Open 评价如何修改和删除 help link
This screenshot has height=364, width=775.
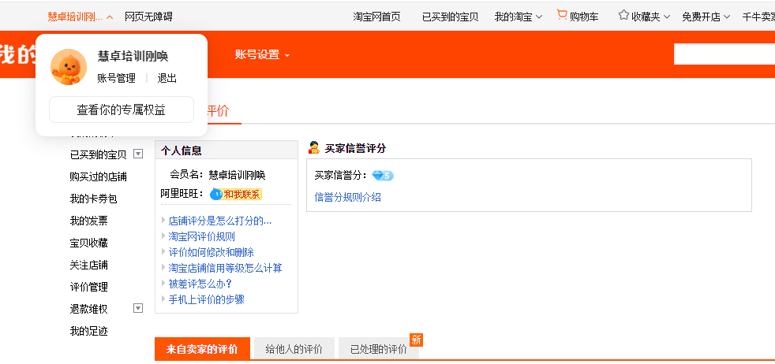(x=211, y=252)
